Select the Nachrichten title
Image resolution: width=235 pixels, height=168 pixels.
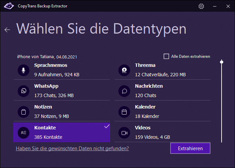pyautogui.click(x=149, y=86)
